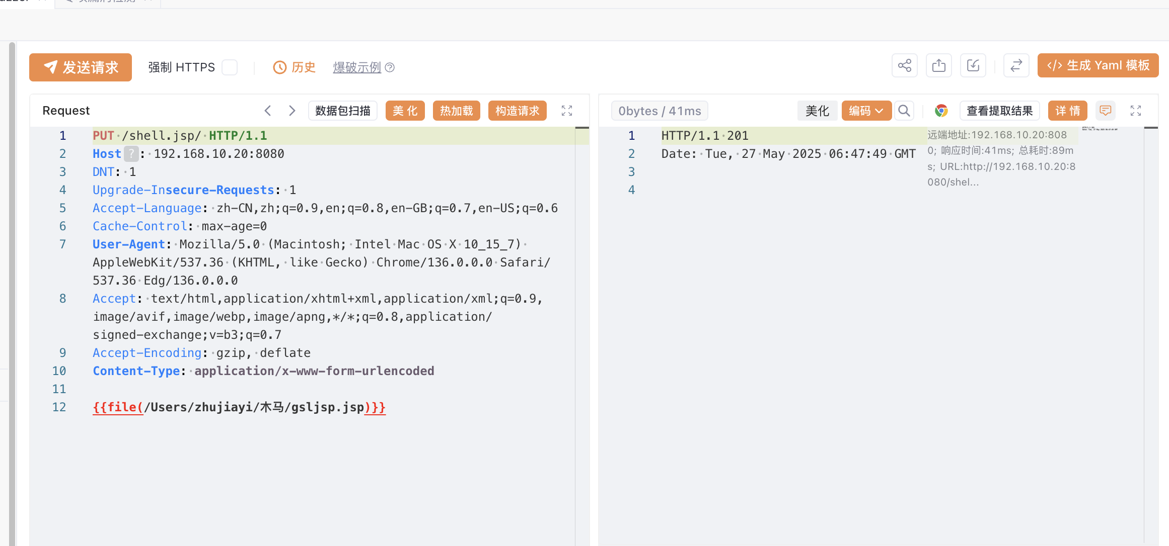
Task: Click the response 美化 button
Action: [817, 111]
